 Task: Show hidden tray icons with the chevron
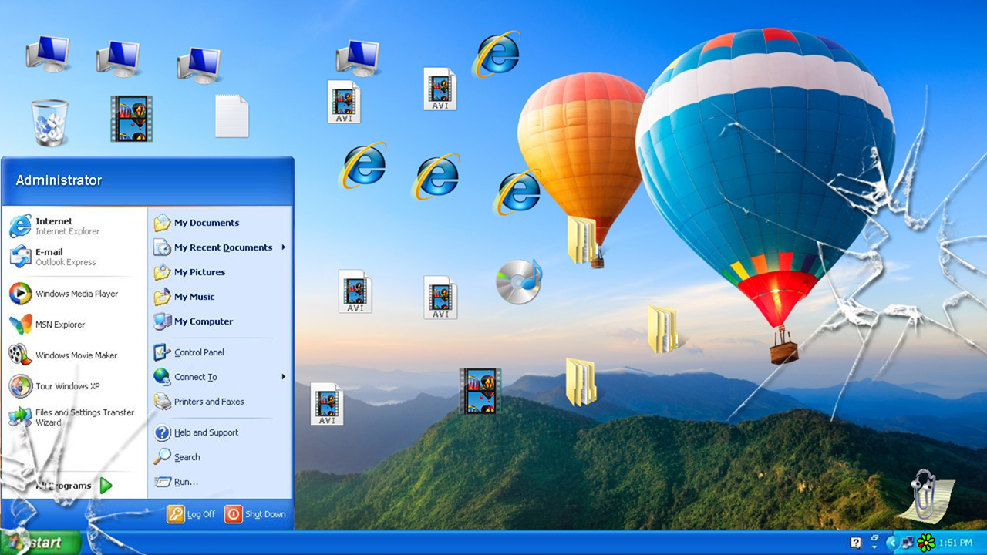pos(893,543)
